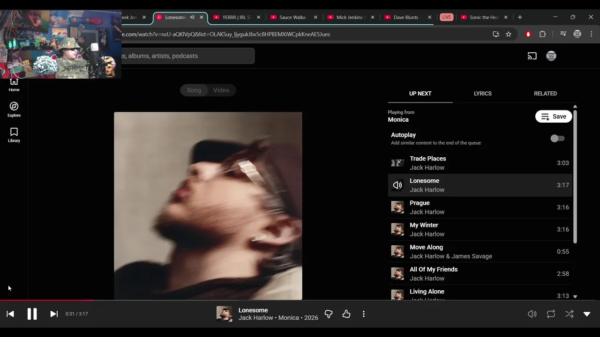Toggle the repeat mode

coord(551,314)
